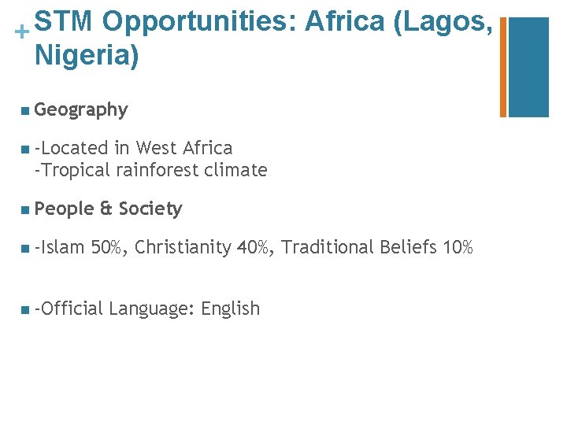Click the Located in West Africa line
The width and height of the screenshot is (567, 425).
click(x=134, y=148)
